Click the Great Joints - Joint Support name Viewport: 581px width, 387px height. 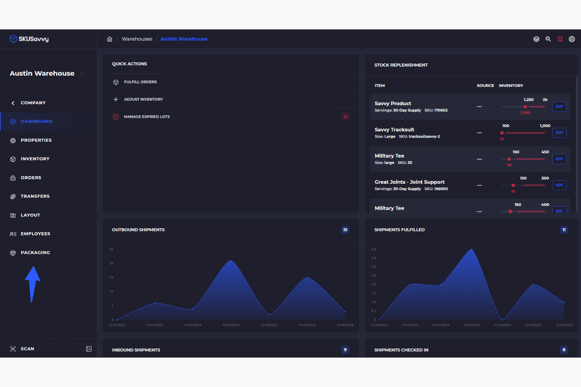[x=409, y=182]
